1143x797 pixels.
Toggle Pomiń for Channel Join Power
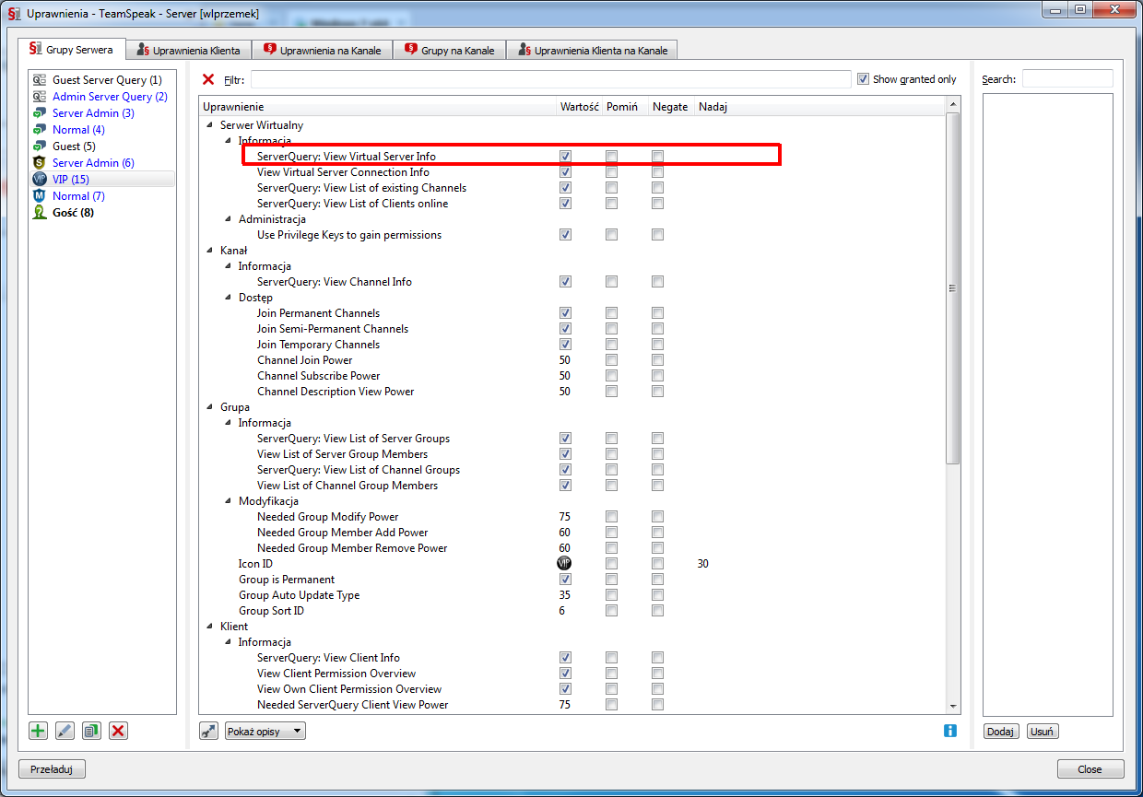(x=611, y=360)
